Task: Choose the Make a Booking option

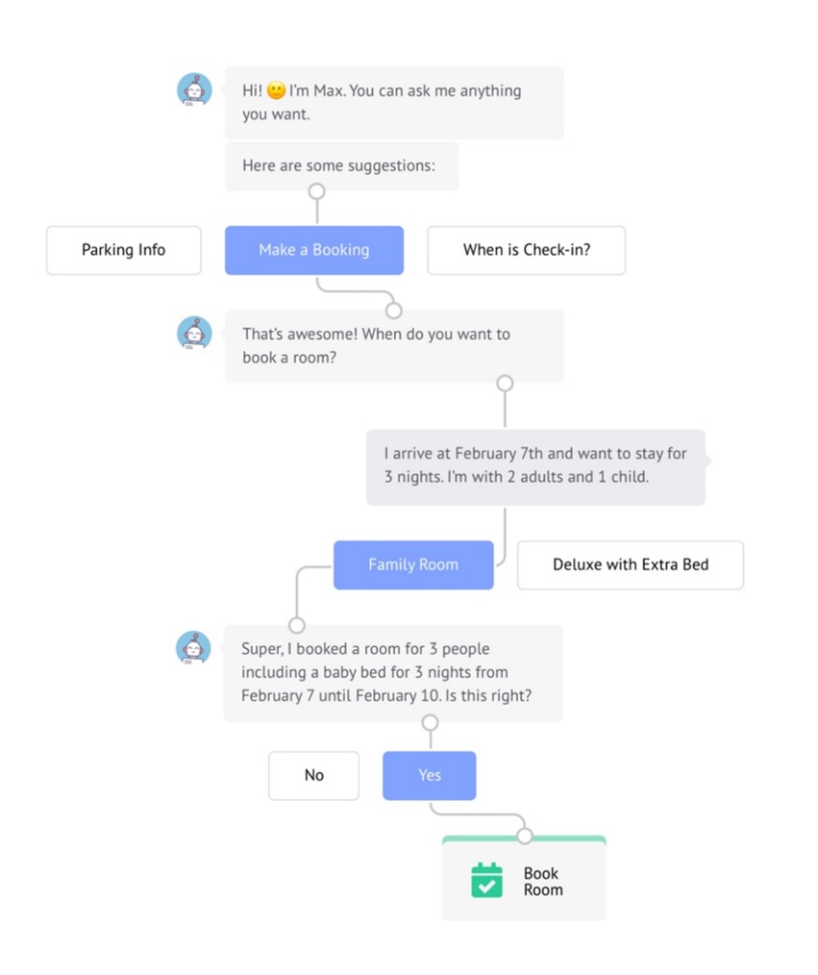Action: (x=314, y=250)
